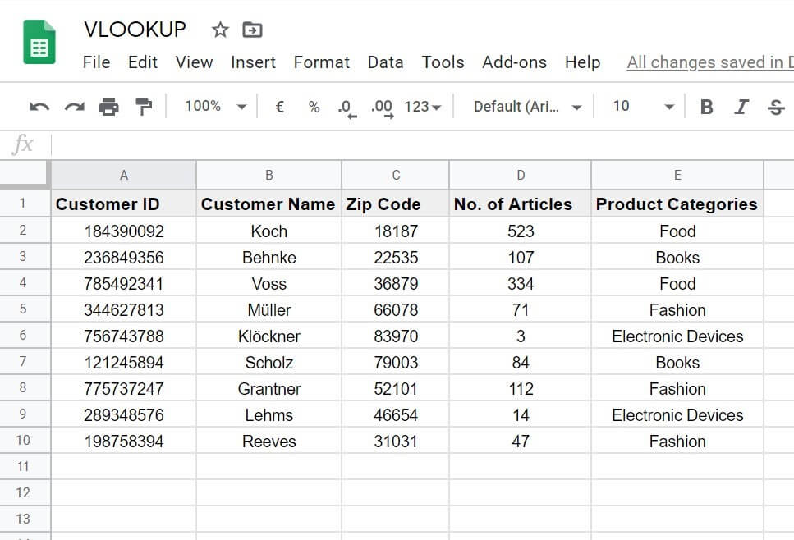Select the Paint format roller icon

pos(143,107)
